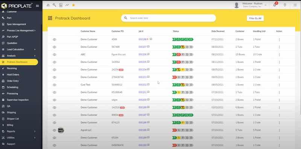Viewport: 301px width, 149px height.
Task: Open the wrench tool icon in top toolbar
Action: (x=55, y=5)
